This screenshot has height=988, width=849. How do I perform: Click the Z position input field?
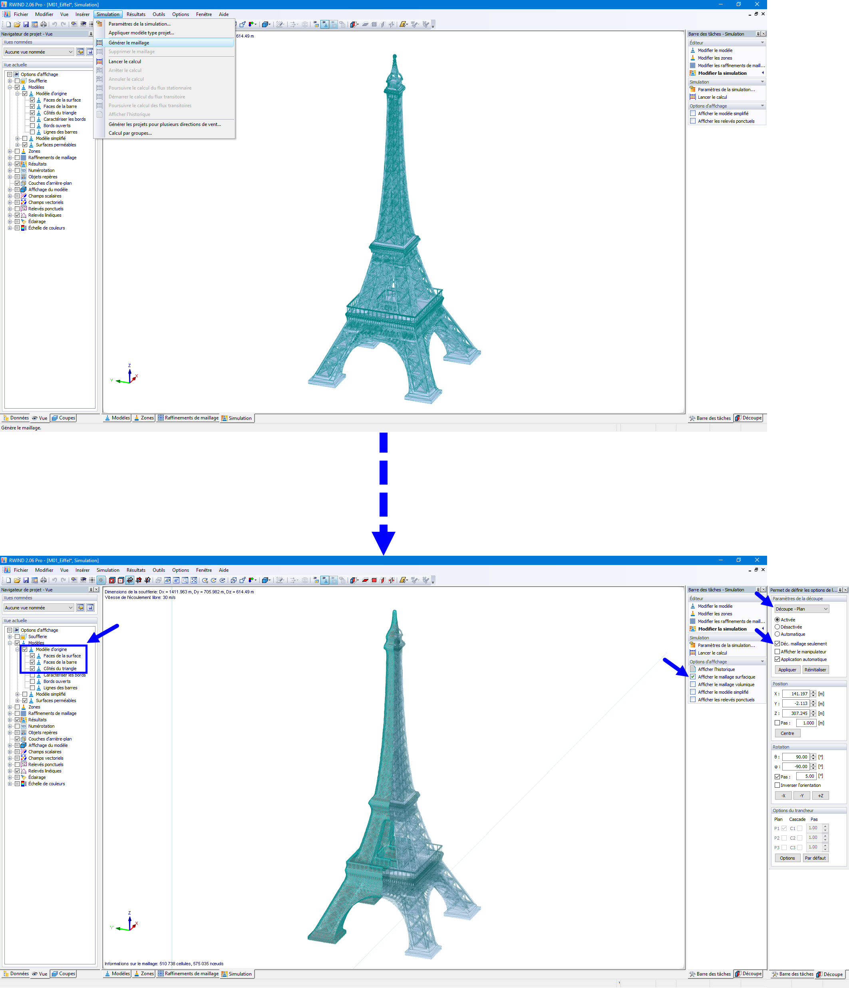(x=795, y=713)
